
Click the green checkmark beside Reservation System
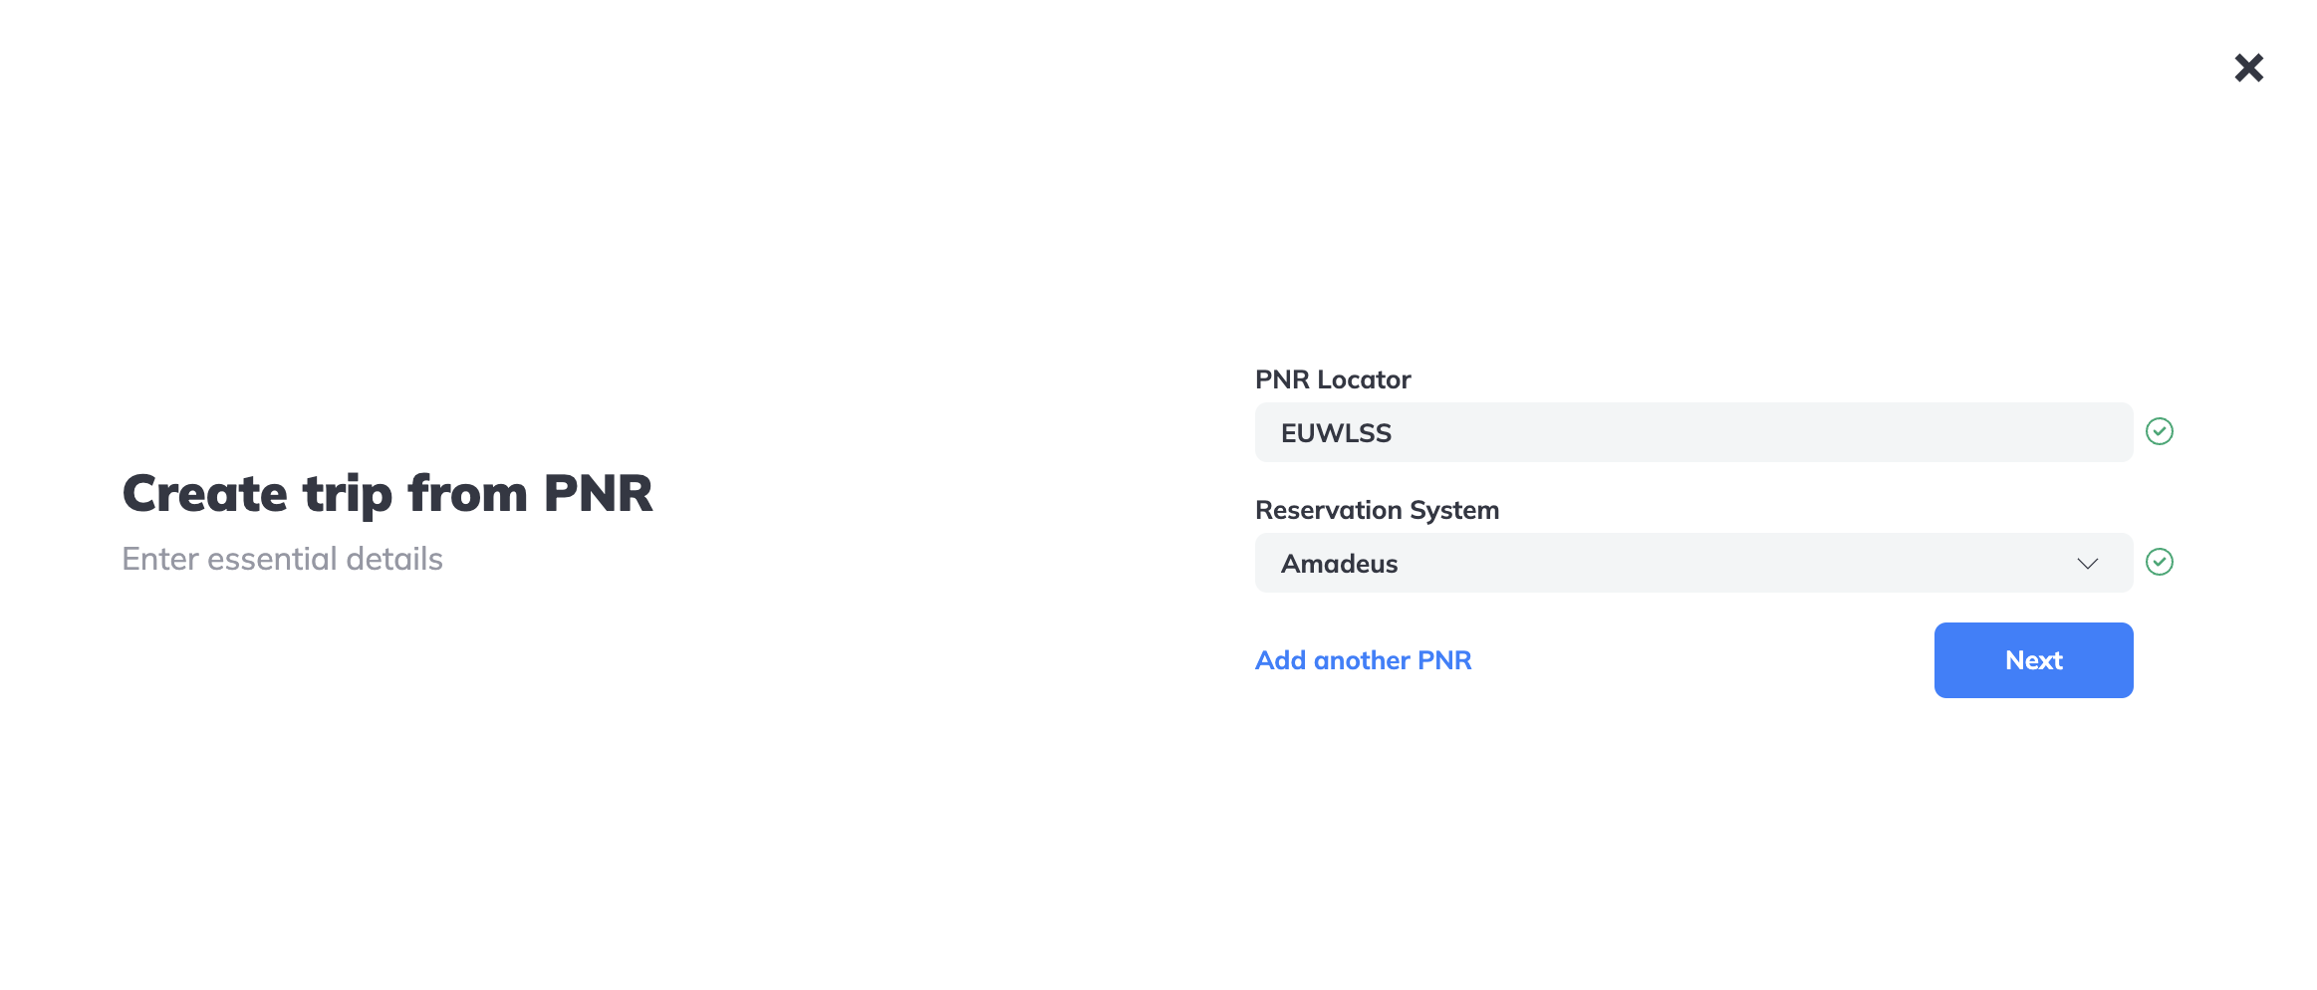[2159, 562]
